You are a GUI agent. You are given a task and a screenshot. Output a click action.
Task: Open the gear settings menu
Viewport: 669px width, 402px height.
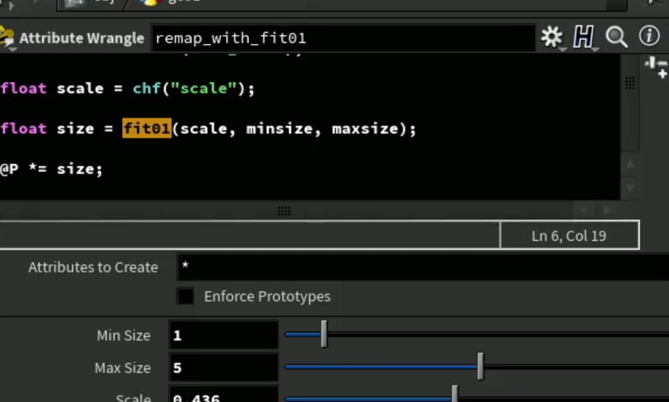pyautogui.click(x=551, y=37)
